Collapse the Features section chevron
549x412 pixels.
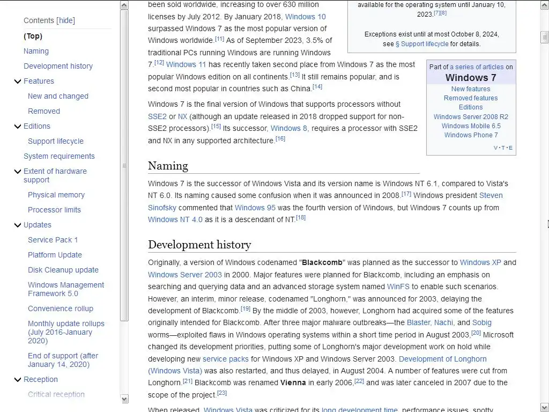18,82
